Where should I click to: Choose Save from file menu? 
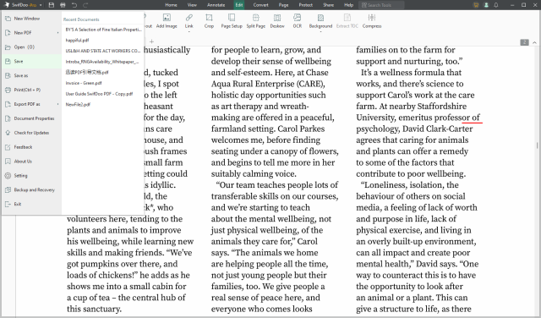coord(32,61)
